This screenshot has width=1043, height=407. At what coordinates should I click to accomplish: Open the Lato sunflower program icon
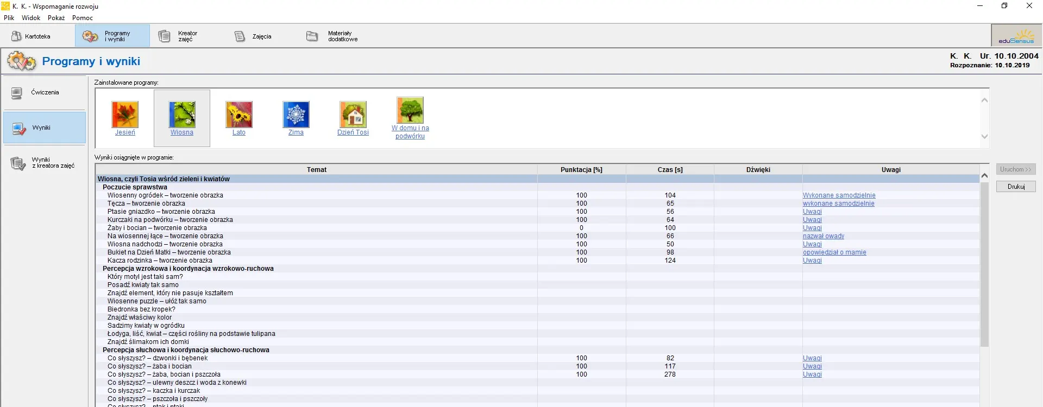point(239,115)
